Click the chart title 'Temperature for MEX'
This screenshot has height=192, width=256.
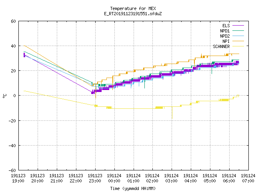[133, 8]
